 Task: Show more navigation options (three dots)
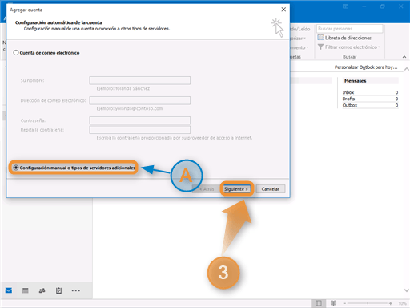tap(76, 290)
